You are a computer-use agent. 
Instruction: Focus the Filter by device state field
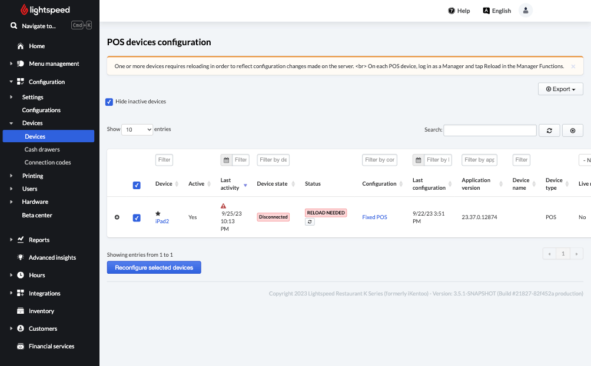click(x=273, y=160)
